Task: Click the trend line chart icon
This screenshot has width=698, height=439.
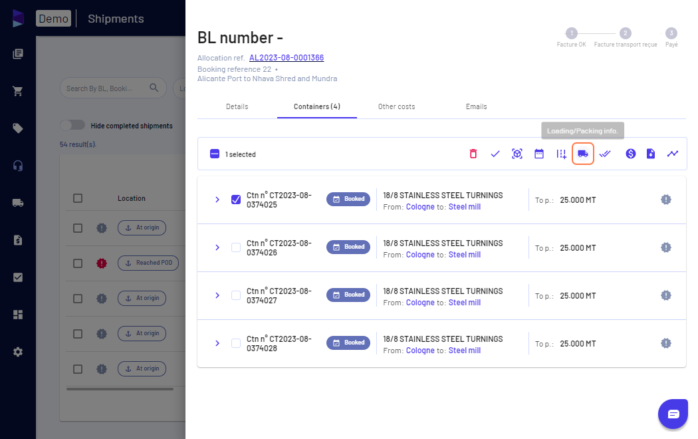Action: [673, 154]
